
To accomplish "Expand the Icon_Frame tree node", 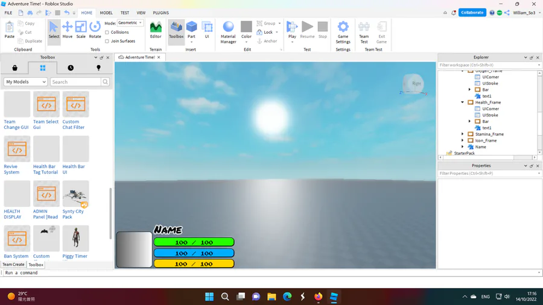I will coord(463,140).
